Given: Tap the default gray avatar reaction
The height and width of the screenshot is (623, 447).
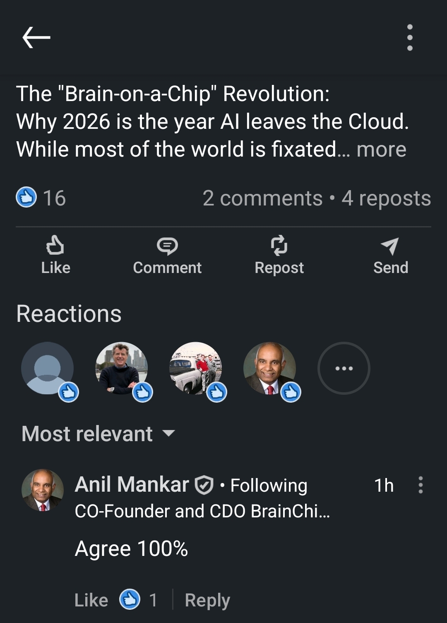Looking at the screenshot, I should (x=48, y=368).
